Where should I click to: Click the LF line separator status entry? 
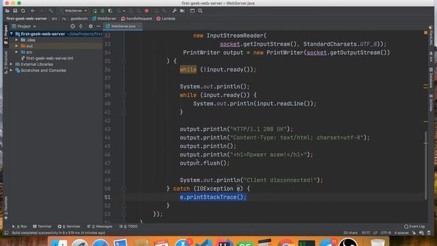click(375, 233)
